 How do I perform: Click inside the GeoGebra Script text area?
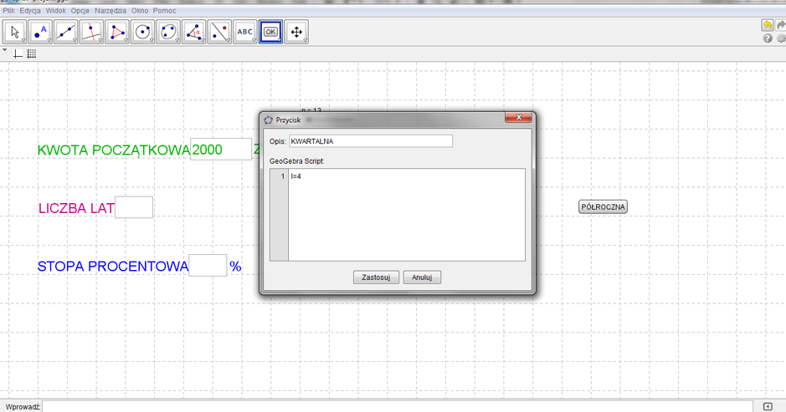point(407,215)
